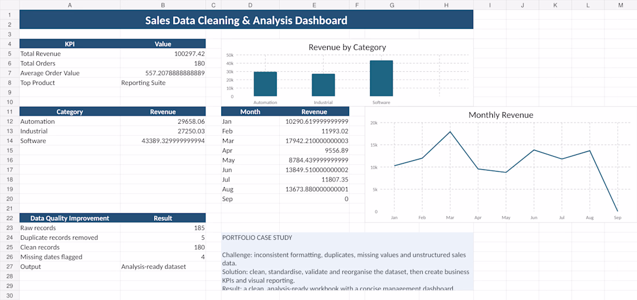Select the Analysis-ready dataset cell
637x300 pixels.
click(x=163, y=266)
